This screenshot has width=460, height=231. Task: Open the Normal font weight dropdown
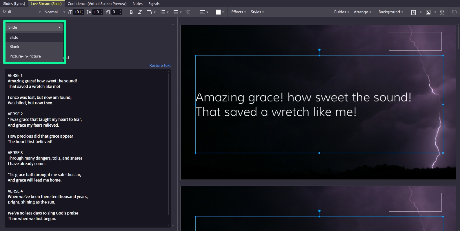click(x=54, y=12)
